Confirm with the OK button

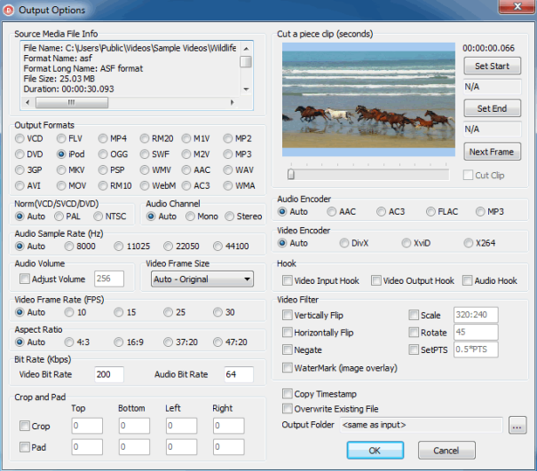coord(375,450)
